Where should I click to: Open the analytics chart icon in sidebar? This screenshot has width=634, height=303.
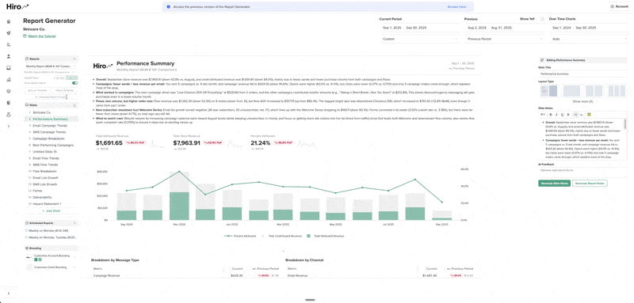coord(9,79)
